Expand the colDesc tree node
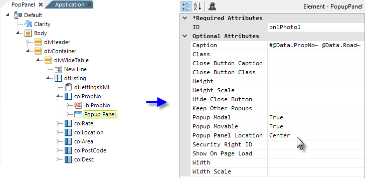Screen dimensions: 366x189 click(x=58, y=159)
